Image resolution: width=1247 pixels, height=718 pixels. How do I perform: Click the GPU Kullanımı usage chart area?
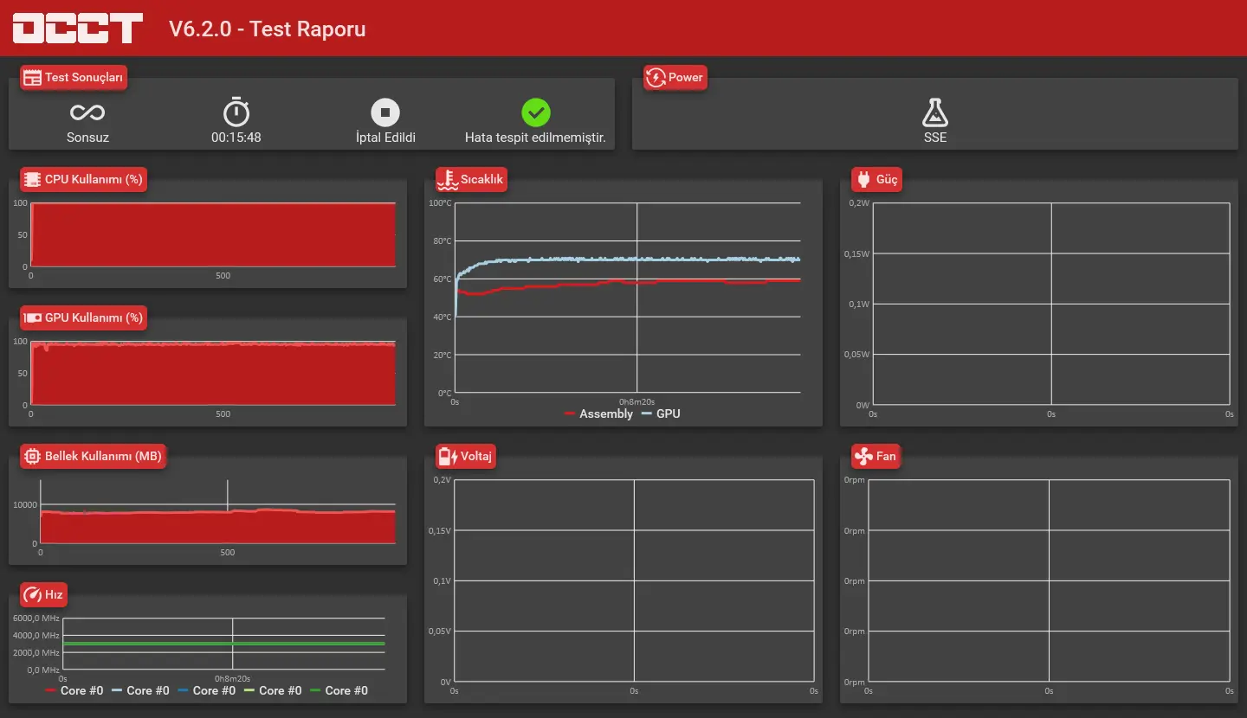[213, 373]
